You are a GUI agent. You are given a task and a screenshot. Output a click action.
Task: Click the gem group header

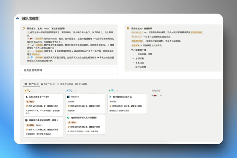111,91
